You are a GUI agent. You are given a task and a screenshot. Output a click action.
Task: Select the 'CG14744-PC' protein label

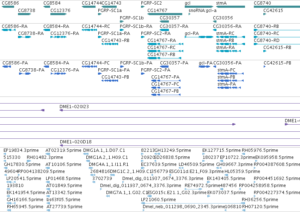point(96,63)
